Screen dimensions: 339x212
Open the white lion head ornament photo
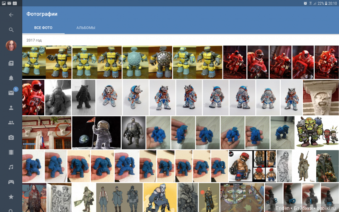click(321, 97)
